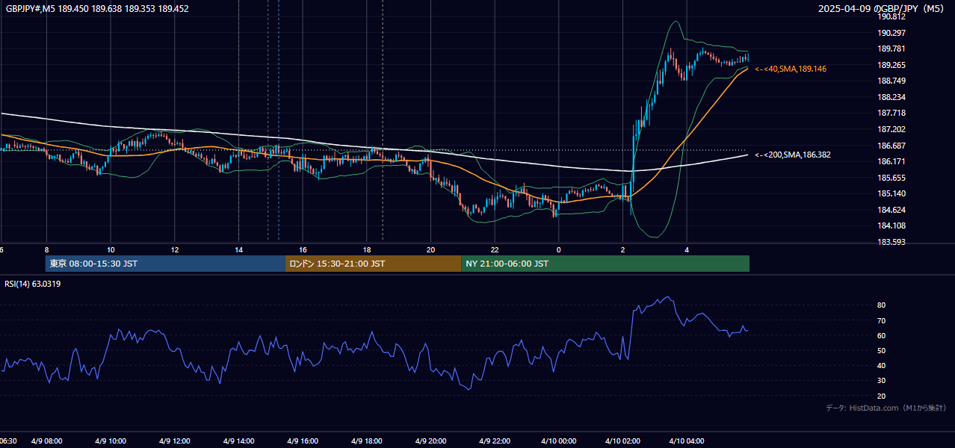The image size is (955, 448).
Task: Click the bottom date label 4/9 10:00
Action: [x=111, y=441]
